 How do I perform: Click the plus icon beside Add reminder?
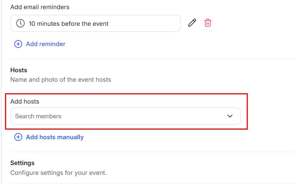pos(18,44)
